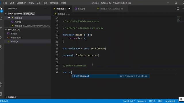
Task: Click the 'function menor(a, b){' code line
Action: click(x=77, y=35)
